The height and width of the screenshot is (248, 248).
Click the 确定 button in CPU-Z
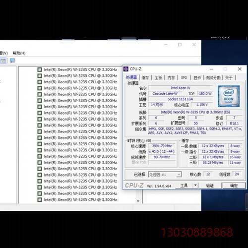(x=234, y=186)
